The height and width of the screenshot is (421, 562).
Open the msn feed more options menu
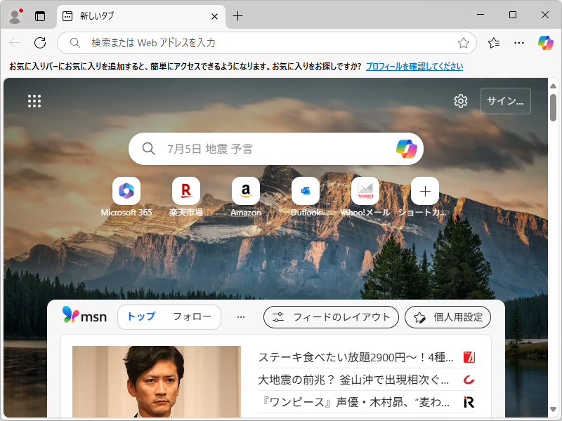(241, 316)
